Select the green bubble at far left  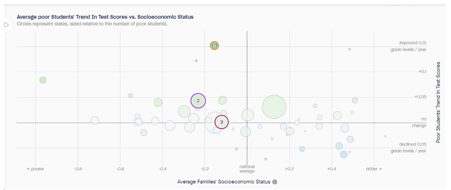pyautogui.click(x=43, y=80)
